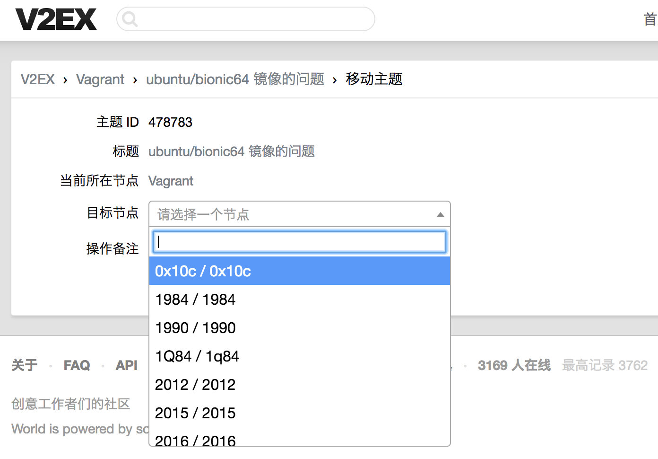This screenshot has width=658, height=459.
Task: Open the FAQ footer link
Action: [x=77, y=365]
